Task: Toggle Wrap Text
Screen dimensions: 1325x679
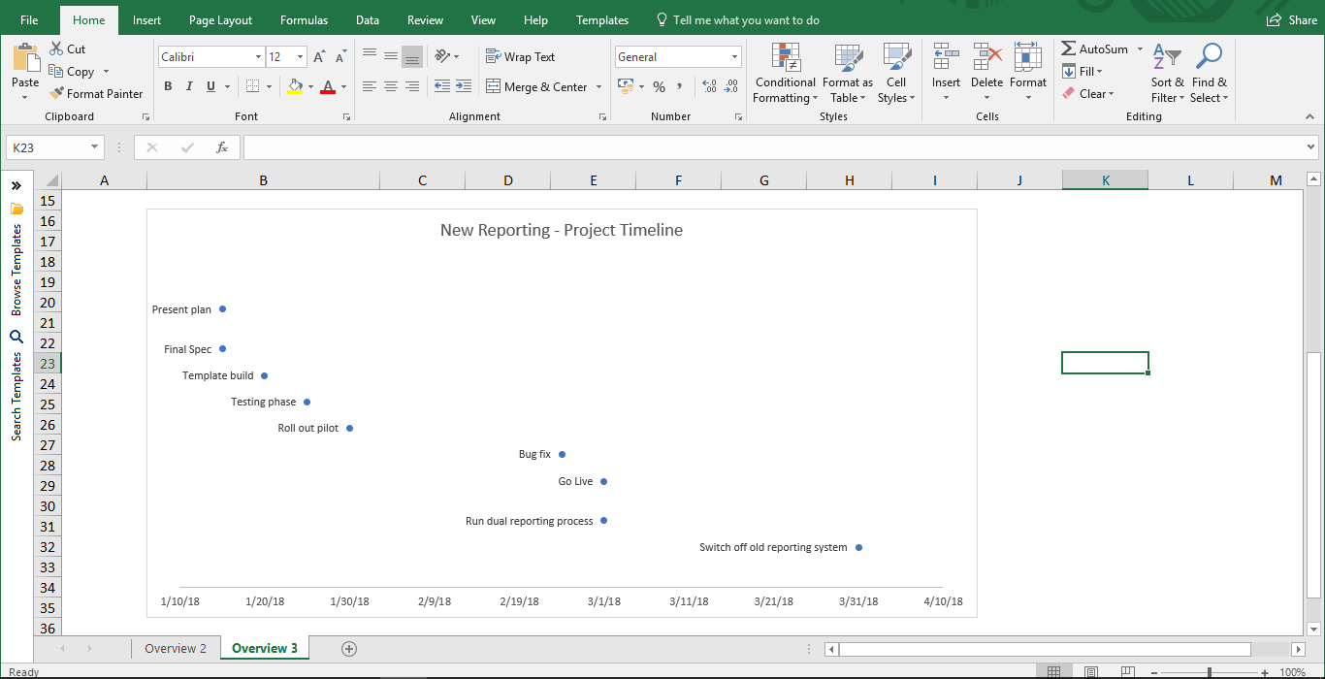Action: pos(520,57)
